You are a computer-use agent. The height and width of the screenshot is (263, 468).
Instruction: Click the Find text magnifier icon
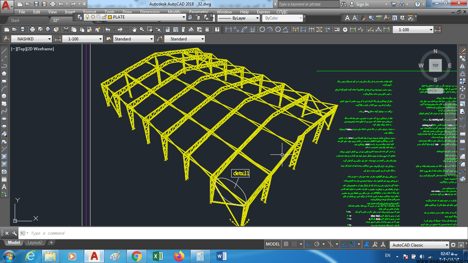(371, 18)
